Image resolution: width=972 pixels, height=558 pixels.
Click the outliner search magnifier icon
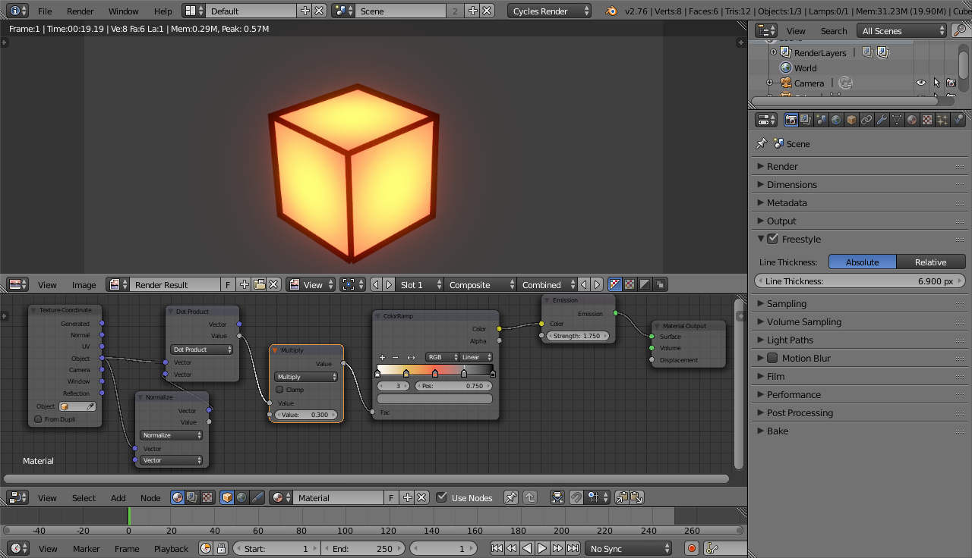click(960, 30)
